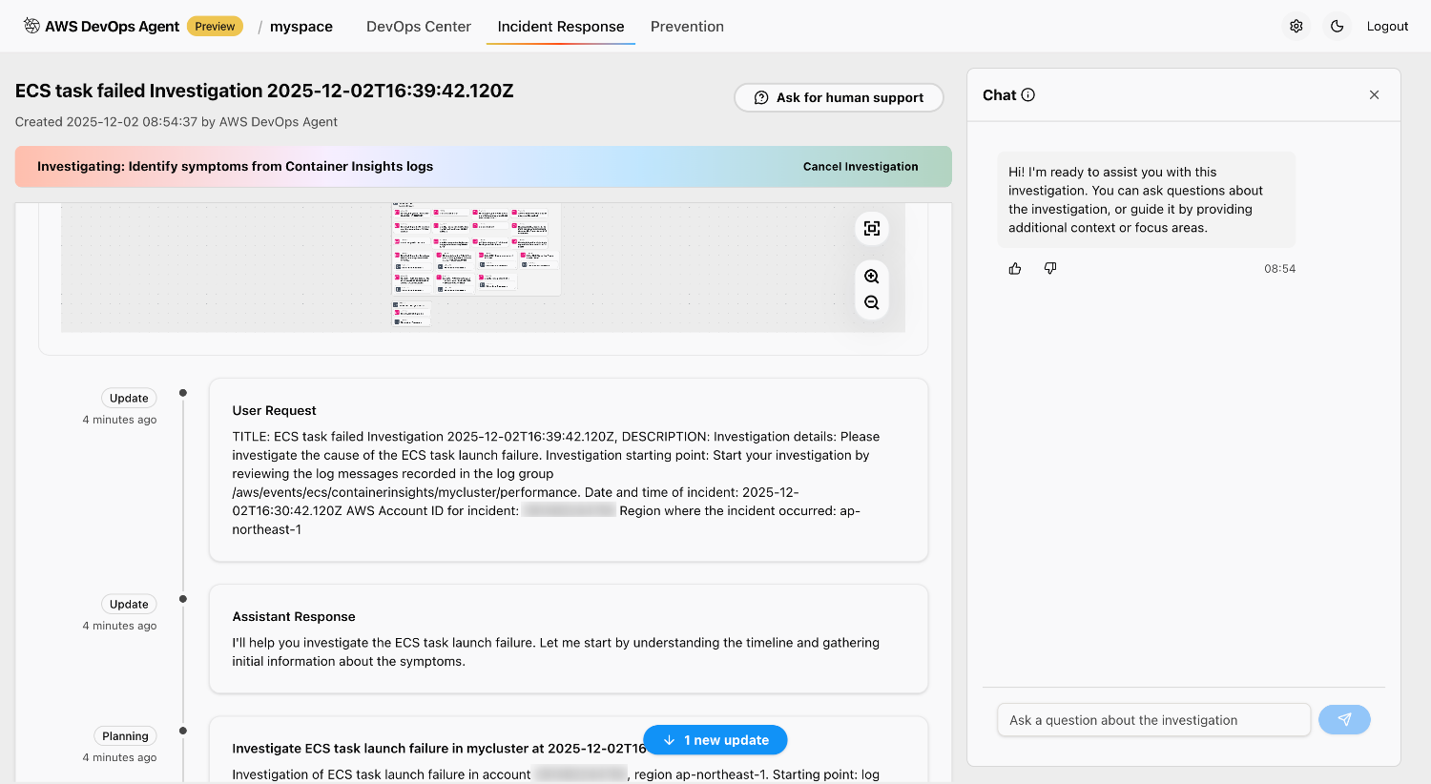This screenshot has height=784, width=1431.
Task: Select the User Request card heading
Action: coord(275,411)
